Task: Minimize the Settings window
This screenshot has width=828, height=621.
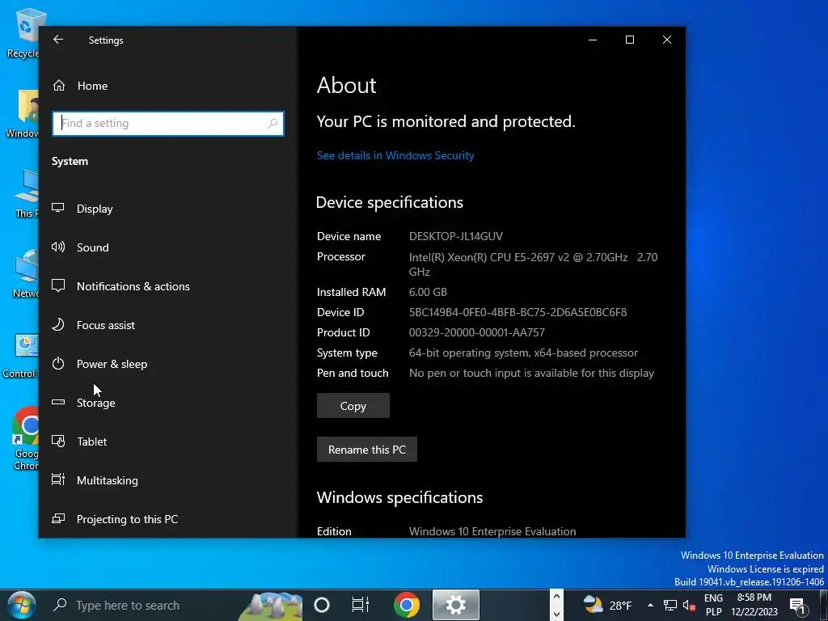Action: 593,40
